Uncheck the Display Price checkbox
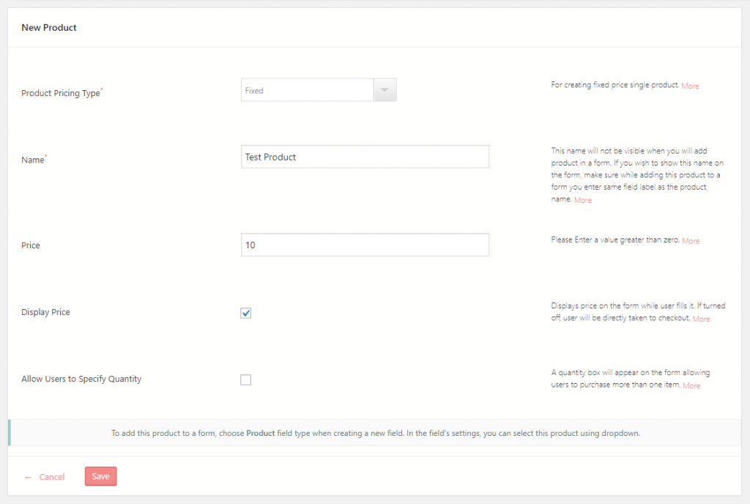The image size is (750, 504). pyautogui.click(x=245, y=312)
